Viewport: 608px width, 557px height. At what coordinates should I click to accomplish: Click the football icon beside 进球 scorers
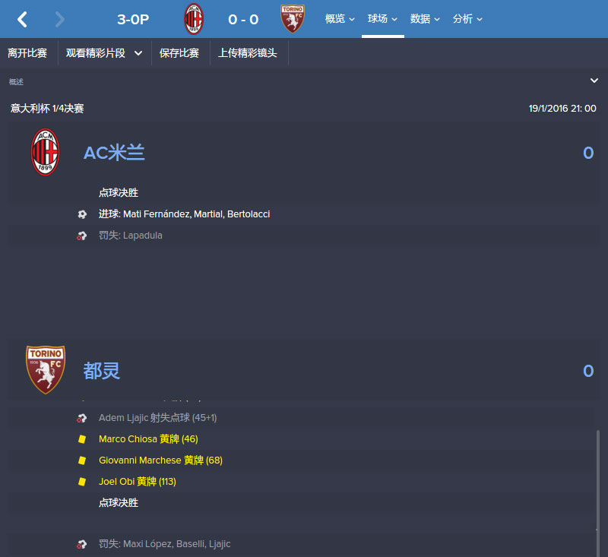click(82, 214)
